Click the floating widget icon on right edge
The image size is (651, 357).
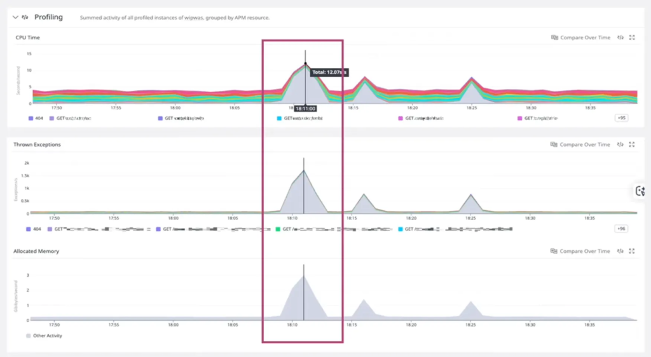(640, 191)
